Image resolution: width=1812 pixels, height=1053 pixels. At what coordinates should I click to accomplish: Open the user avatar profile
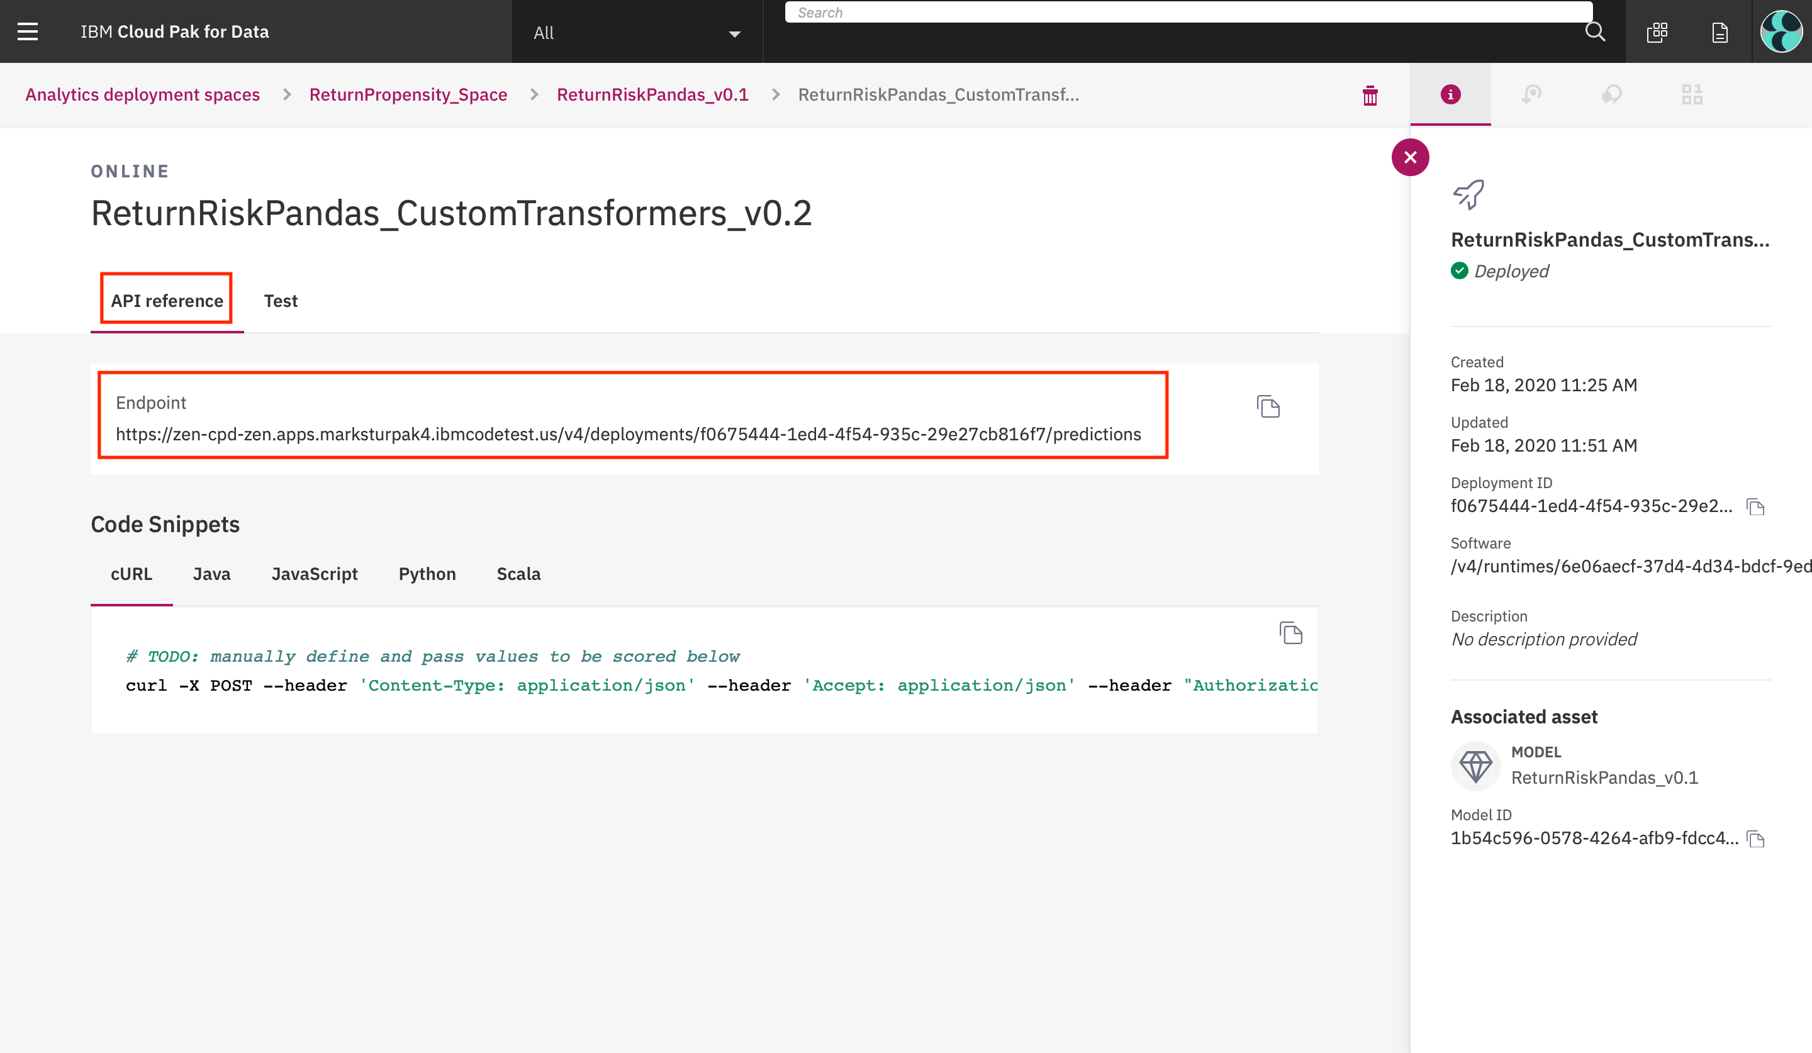[x=1781, y=31]
